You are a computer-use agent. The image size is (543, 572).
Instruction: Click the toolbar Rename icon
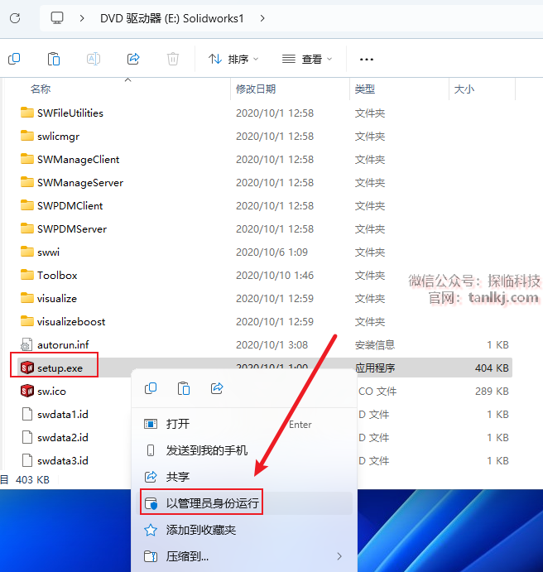click(x=94, y=59)
